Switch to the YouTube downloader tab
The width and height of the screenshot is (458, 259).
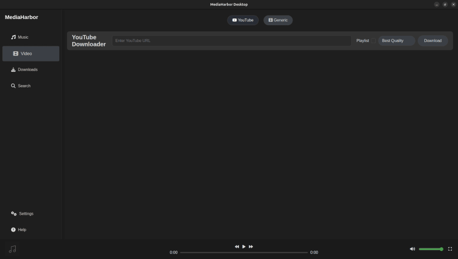pyautogui.click(x=243, y=20)
